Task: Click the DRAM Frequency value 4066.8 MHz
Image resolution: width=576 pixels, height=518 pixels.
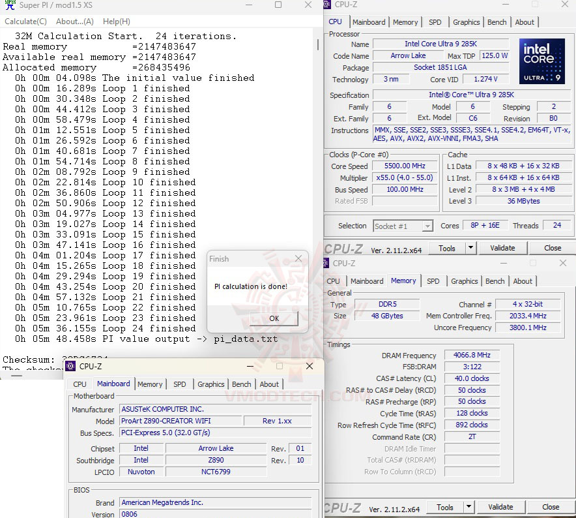Action: tap(472, 355)
